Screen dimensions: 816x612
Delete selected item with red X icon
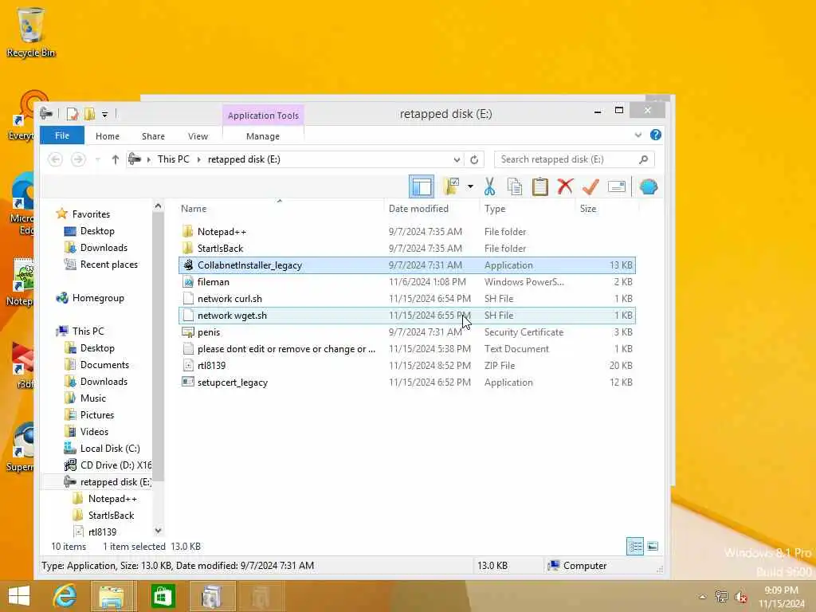coord(565,186)
